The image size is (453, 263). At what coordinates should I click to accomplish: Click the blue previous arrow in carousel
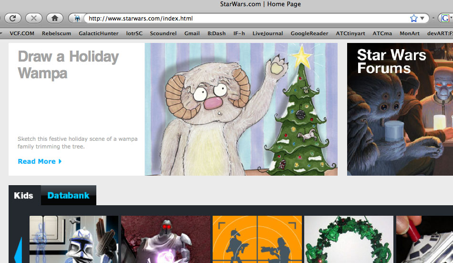pyautogui.click(x=18, y=251)
